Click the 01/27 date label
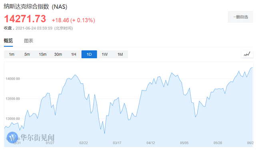The height and width of the screenshot is (150, 256). click(x=50, y=143)
